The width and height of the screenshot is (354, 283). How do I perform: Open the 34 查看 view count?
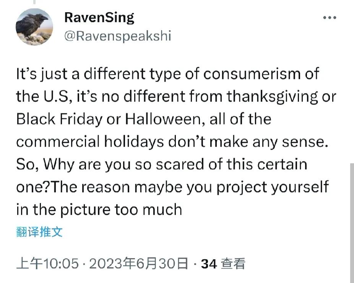point(223,263)
